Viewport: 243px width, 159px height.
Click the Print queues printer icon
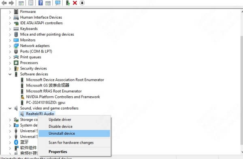coord(16,57)
